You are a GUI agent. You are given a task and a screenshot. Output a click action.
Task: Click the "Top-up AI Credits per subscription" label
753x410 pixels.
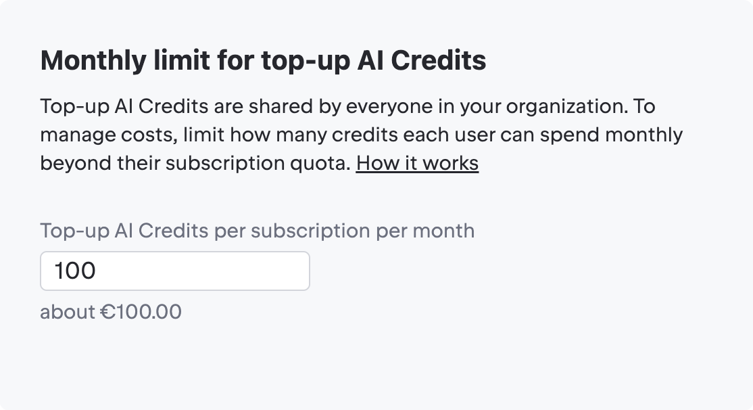point(257,231)
